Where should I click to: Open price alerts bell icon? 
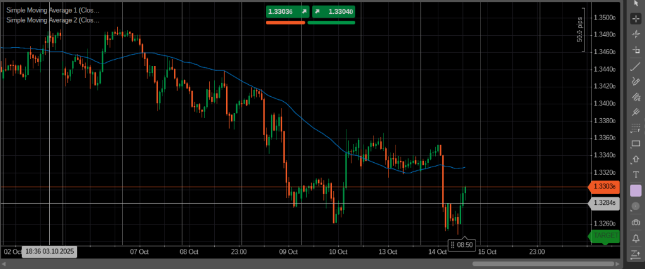(x=636, y=238)
